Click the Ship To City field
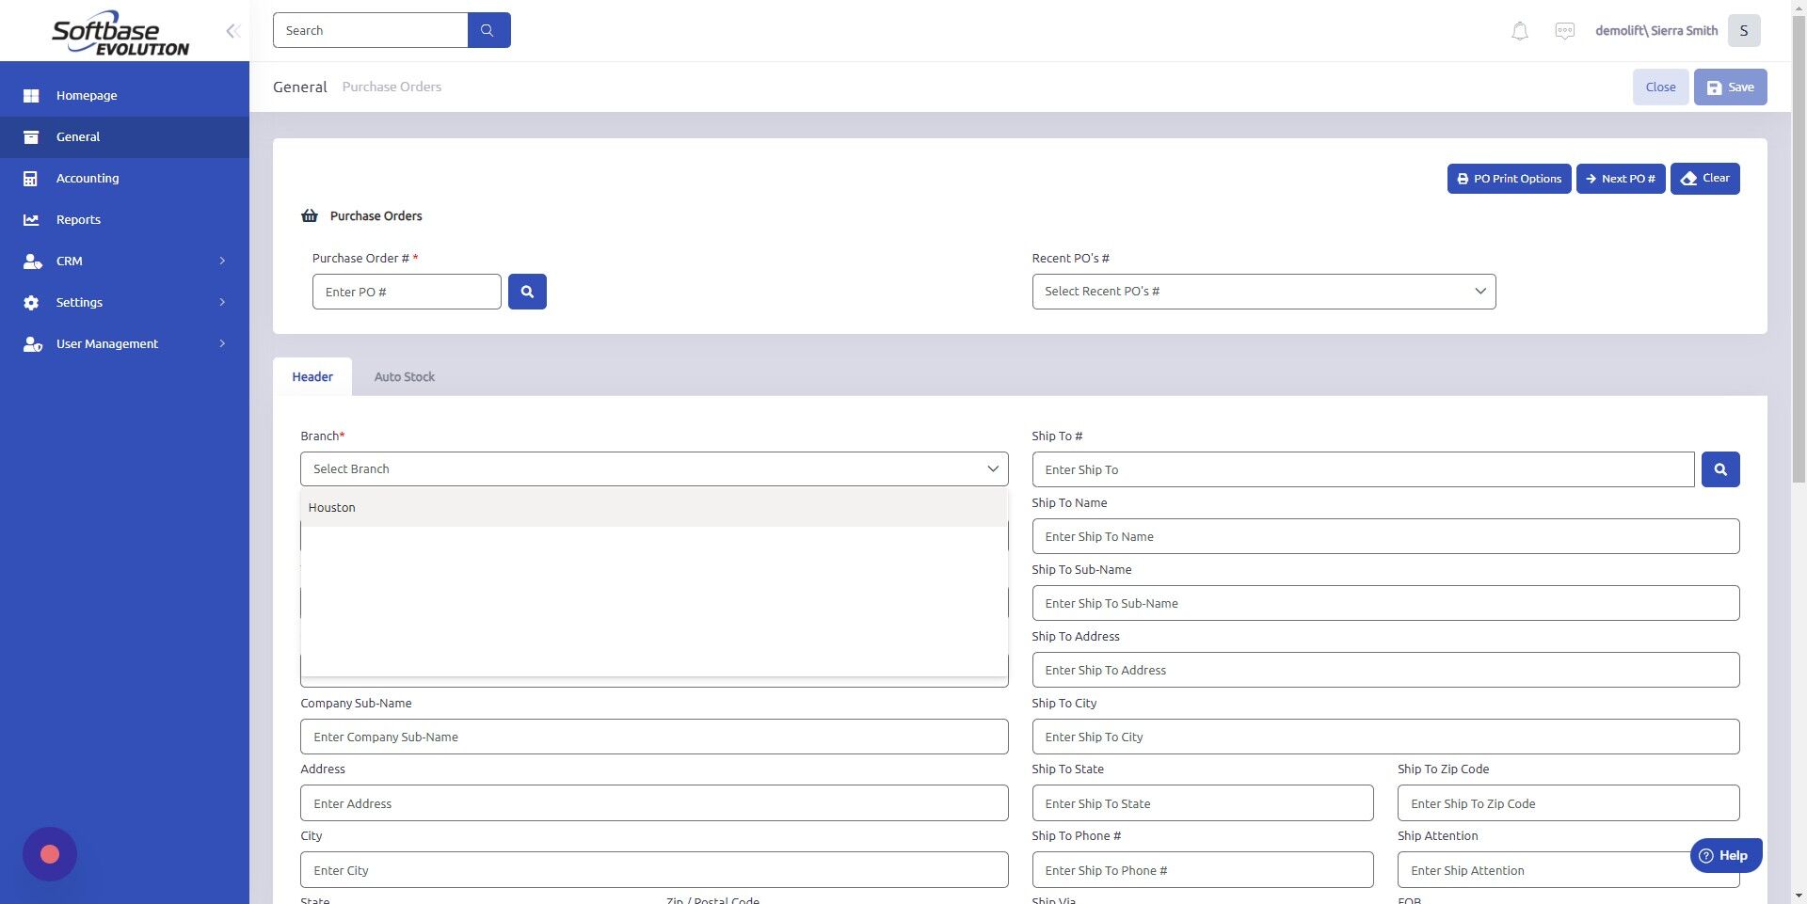 [x=1385, y=737]
